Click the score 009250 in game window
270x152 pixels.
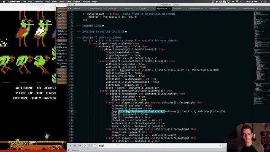19,144
